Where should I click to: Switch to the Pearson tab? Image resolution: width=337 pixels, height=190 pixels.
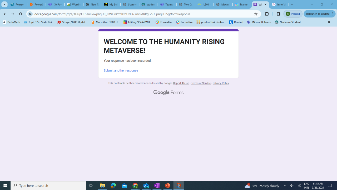point(17,4)
